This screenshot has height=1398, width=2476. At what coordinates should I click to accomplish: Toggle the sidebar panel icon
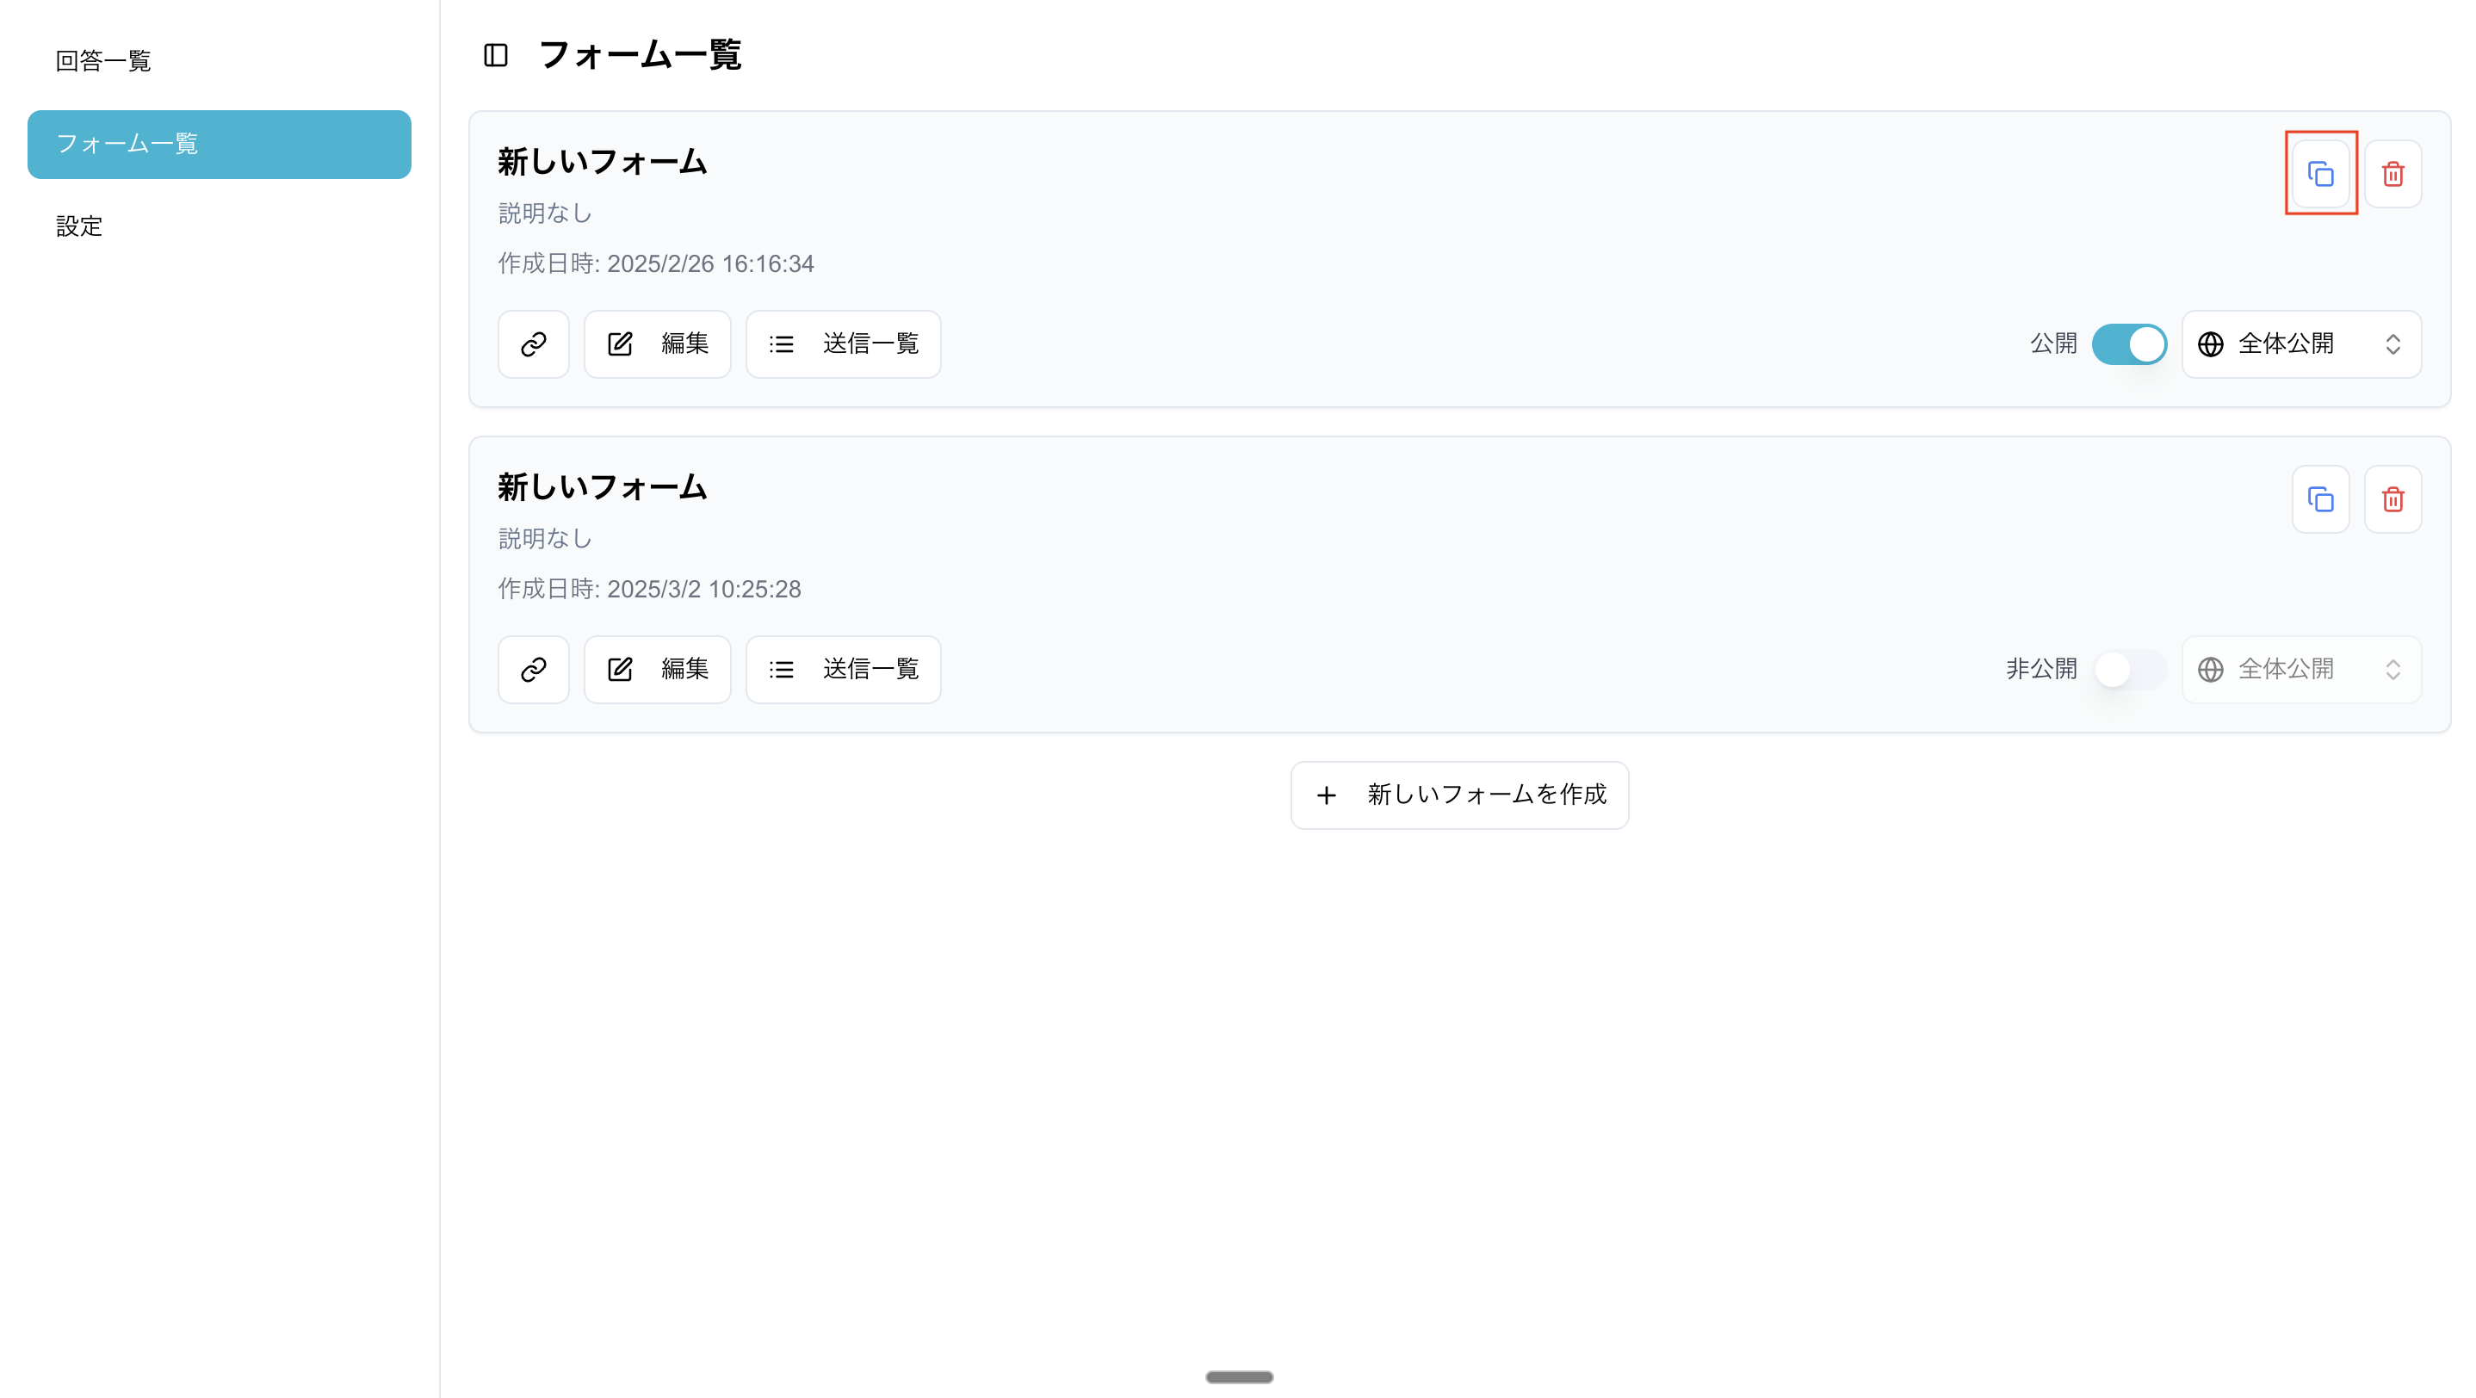click(496, 56)
